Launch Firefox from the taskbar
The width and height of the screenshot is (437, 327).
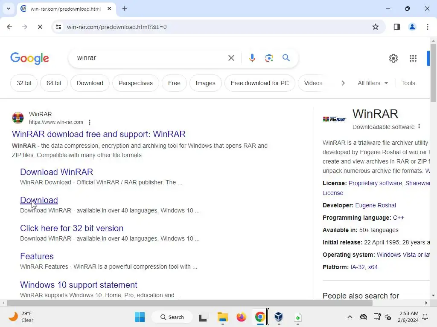coord(241,317)
